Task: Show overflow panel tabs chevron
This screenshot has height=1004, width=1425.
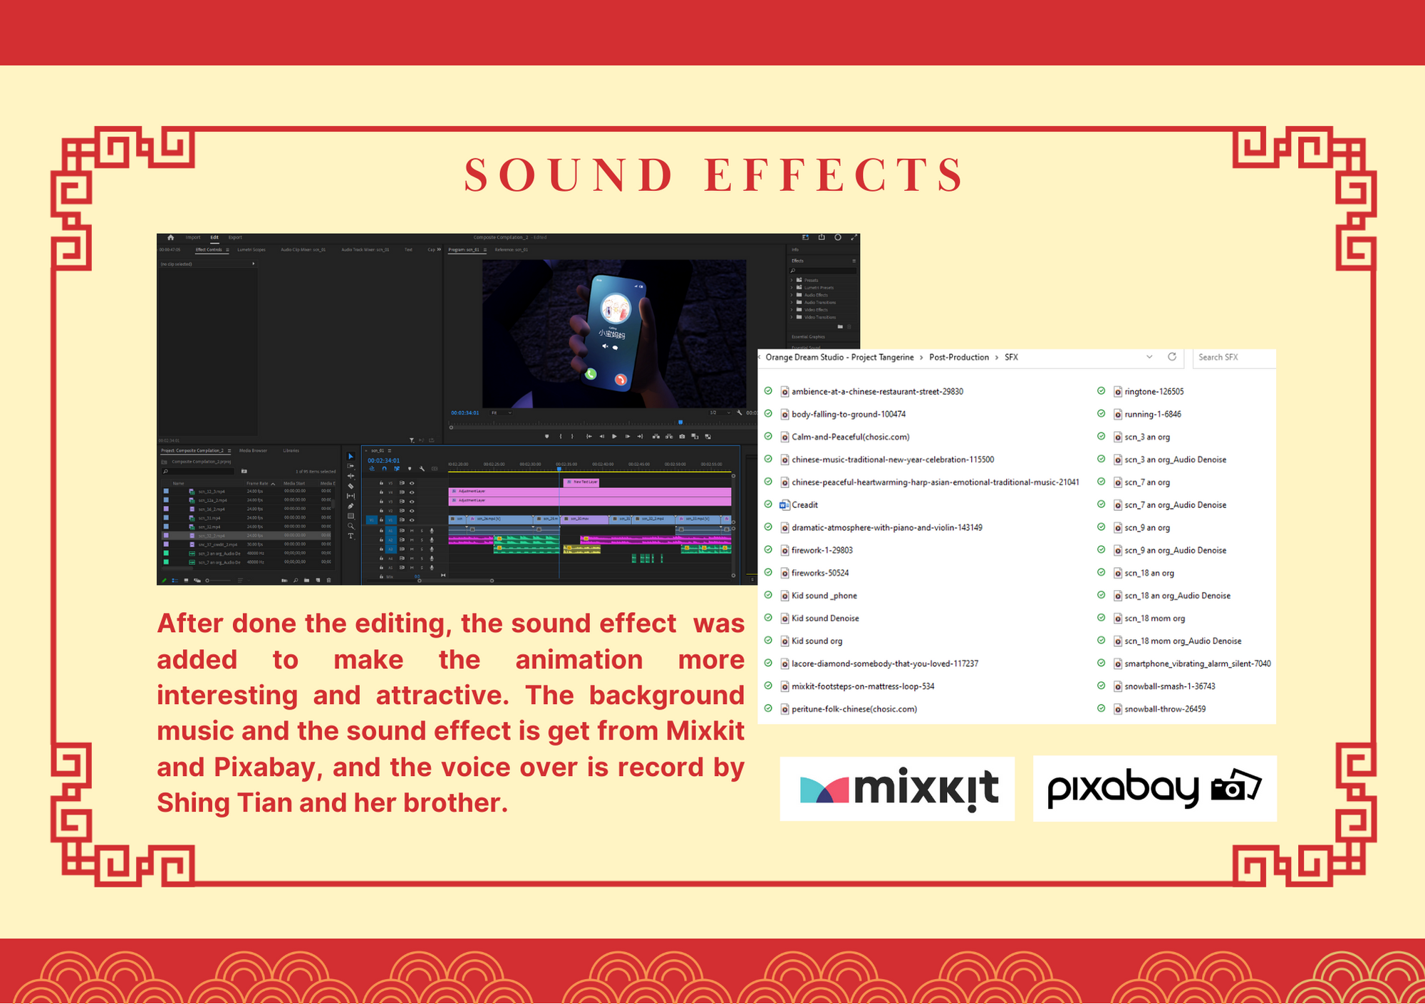Action: pos(439,249)
